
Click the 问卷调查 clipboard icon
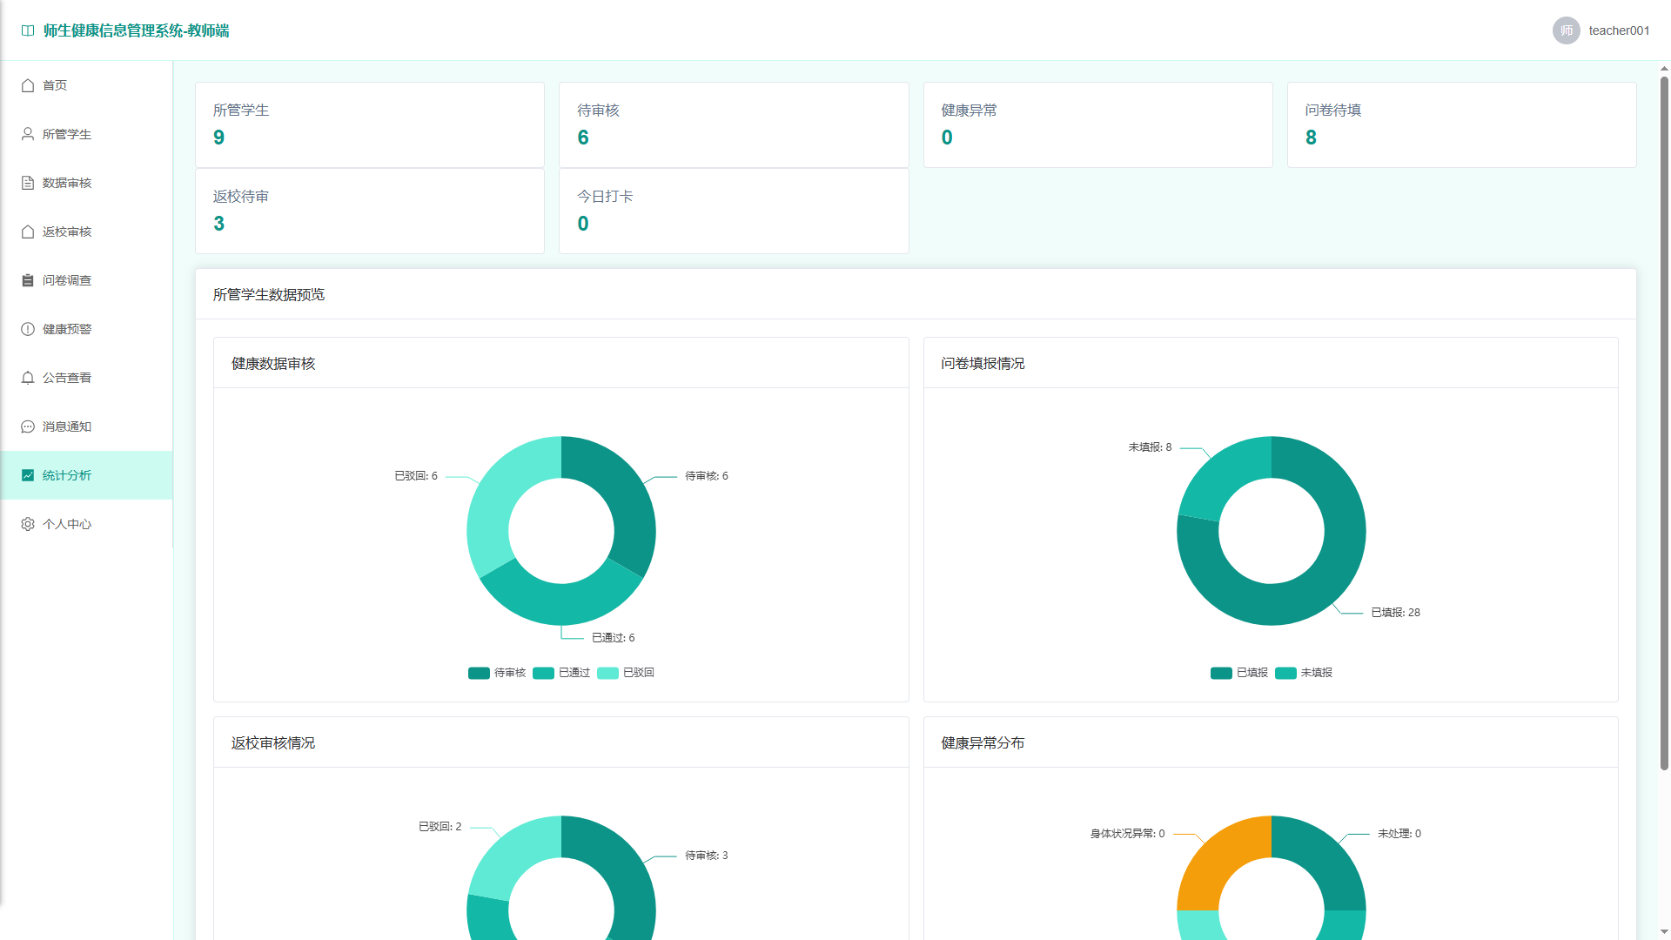[28, 280]
